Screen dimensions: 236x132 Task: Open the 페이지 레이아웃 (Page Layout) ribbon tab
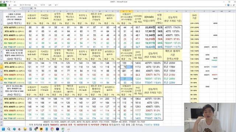click(25, 5)
